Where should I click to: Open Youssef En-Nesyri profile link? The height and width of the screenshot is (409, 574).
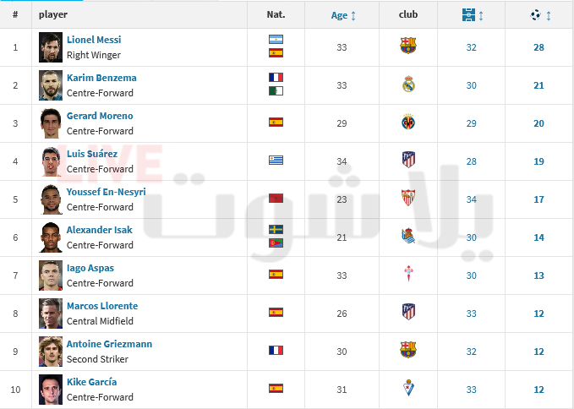coord(107,192)
